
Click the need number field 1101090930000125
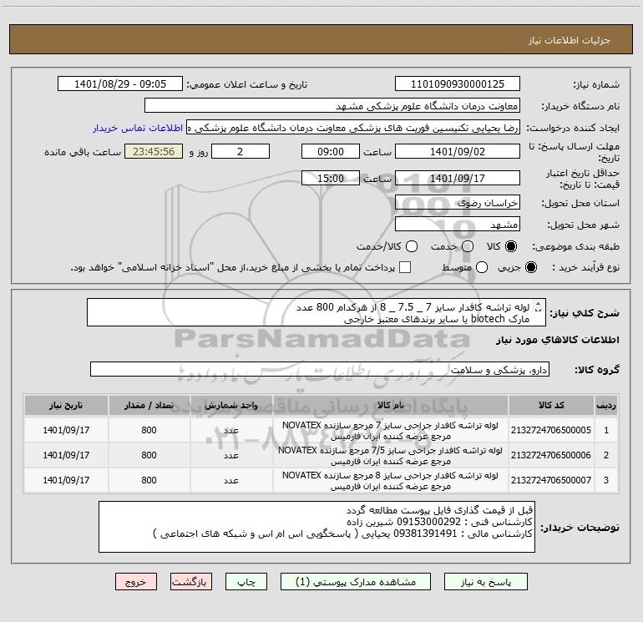(458, 84)
